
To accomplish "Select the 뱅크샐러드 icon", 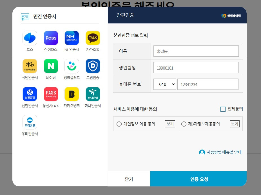I will coord(72,66).
